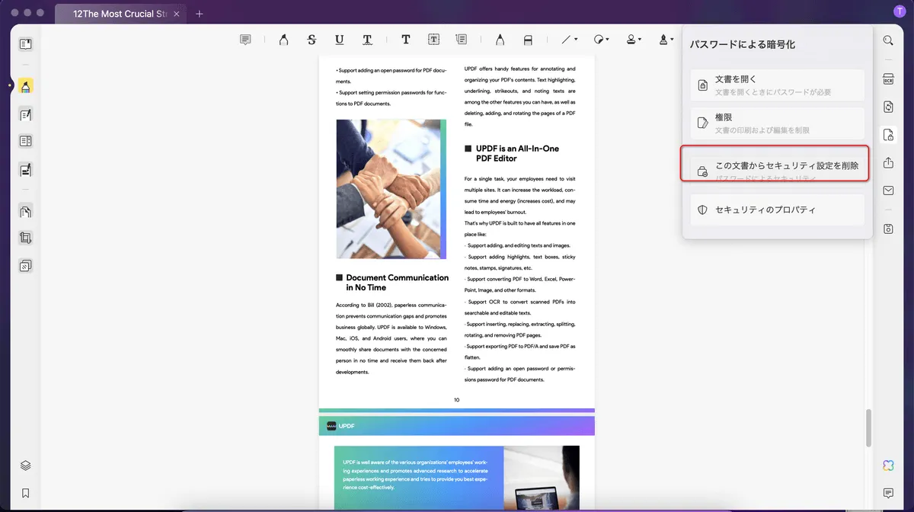
Task: Click the page number 10
Action: [456, 399]
